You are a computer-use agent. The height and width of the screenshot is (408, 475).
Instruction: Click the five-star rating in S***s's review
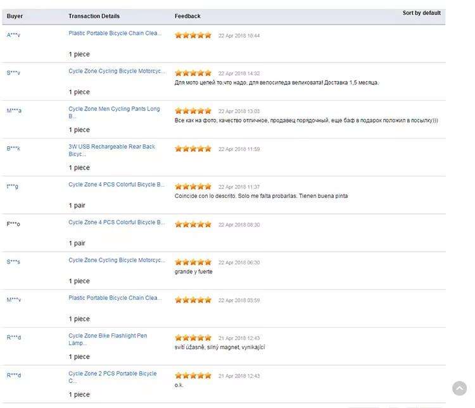[193, 263]
